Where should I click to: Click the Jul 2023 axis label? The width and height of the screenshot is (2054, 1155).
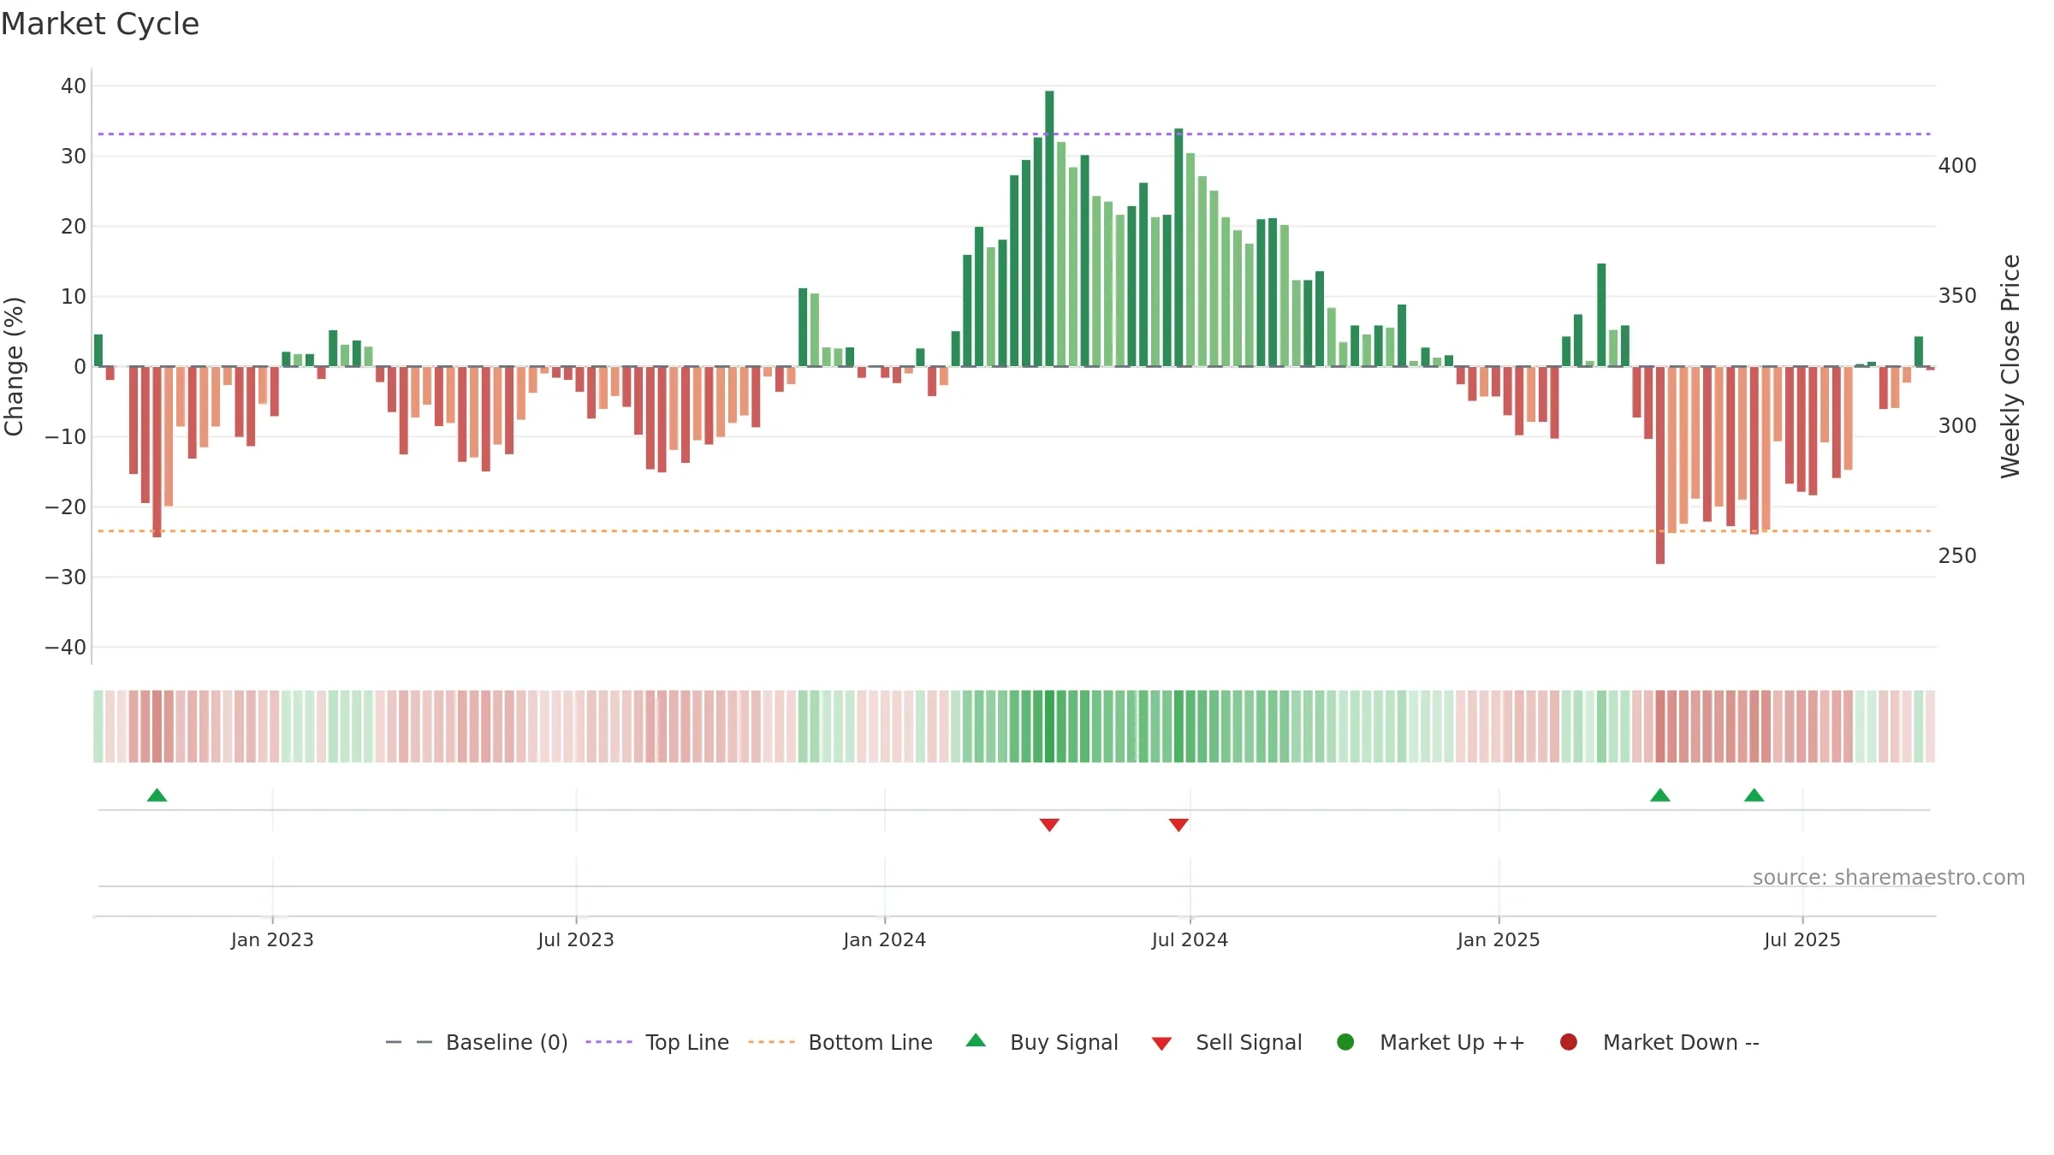(x=576, y=940)
